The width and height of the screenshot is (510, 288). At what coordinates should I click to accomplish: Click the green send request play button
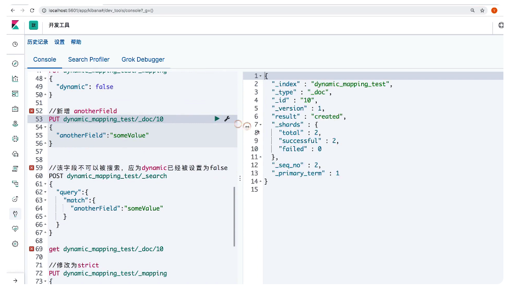point(217,119)
